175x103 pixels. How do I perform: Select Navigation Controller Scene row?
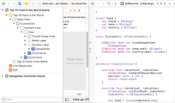pyautogui.click(x=27, y=76)
